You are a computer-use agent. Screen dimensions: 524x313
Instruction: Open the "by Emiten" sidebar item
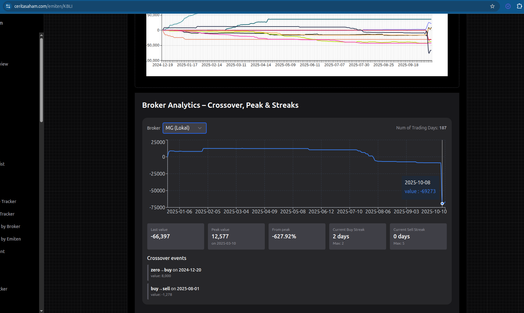coord(11,239)
